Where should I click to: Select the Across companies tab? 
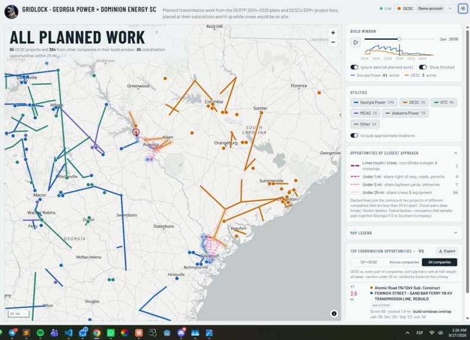pos(404,262)
